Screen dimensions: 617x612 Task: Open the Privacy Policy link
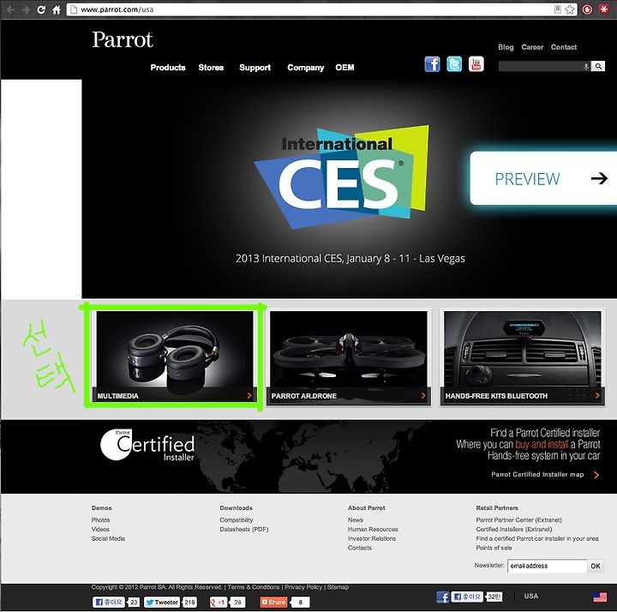point(303,587)
